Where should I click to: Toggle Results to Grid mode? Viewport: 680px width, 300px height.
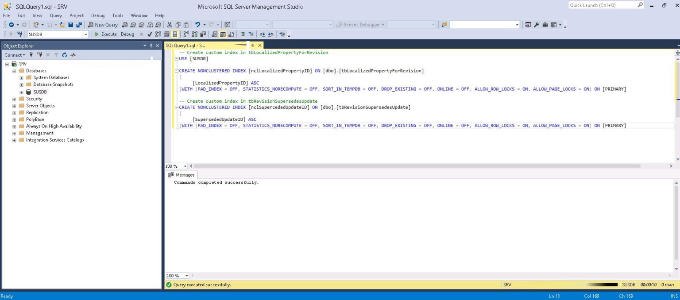pyautogui.click(x=223, y=34)
